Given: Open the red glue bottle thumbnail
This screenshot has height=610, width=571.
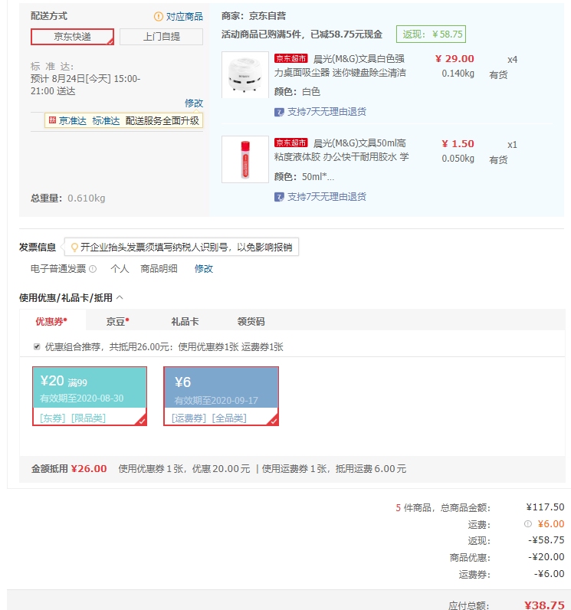Looking at the screenshot, I should (245, 159).
